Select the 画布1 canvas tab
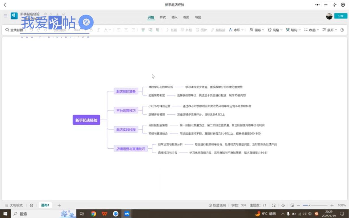 45,205
